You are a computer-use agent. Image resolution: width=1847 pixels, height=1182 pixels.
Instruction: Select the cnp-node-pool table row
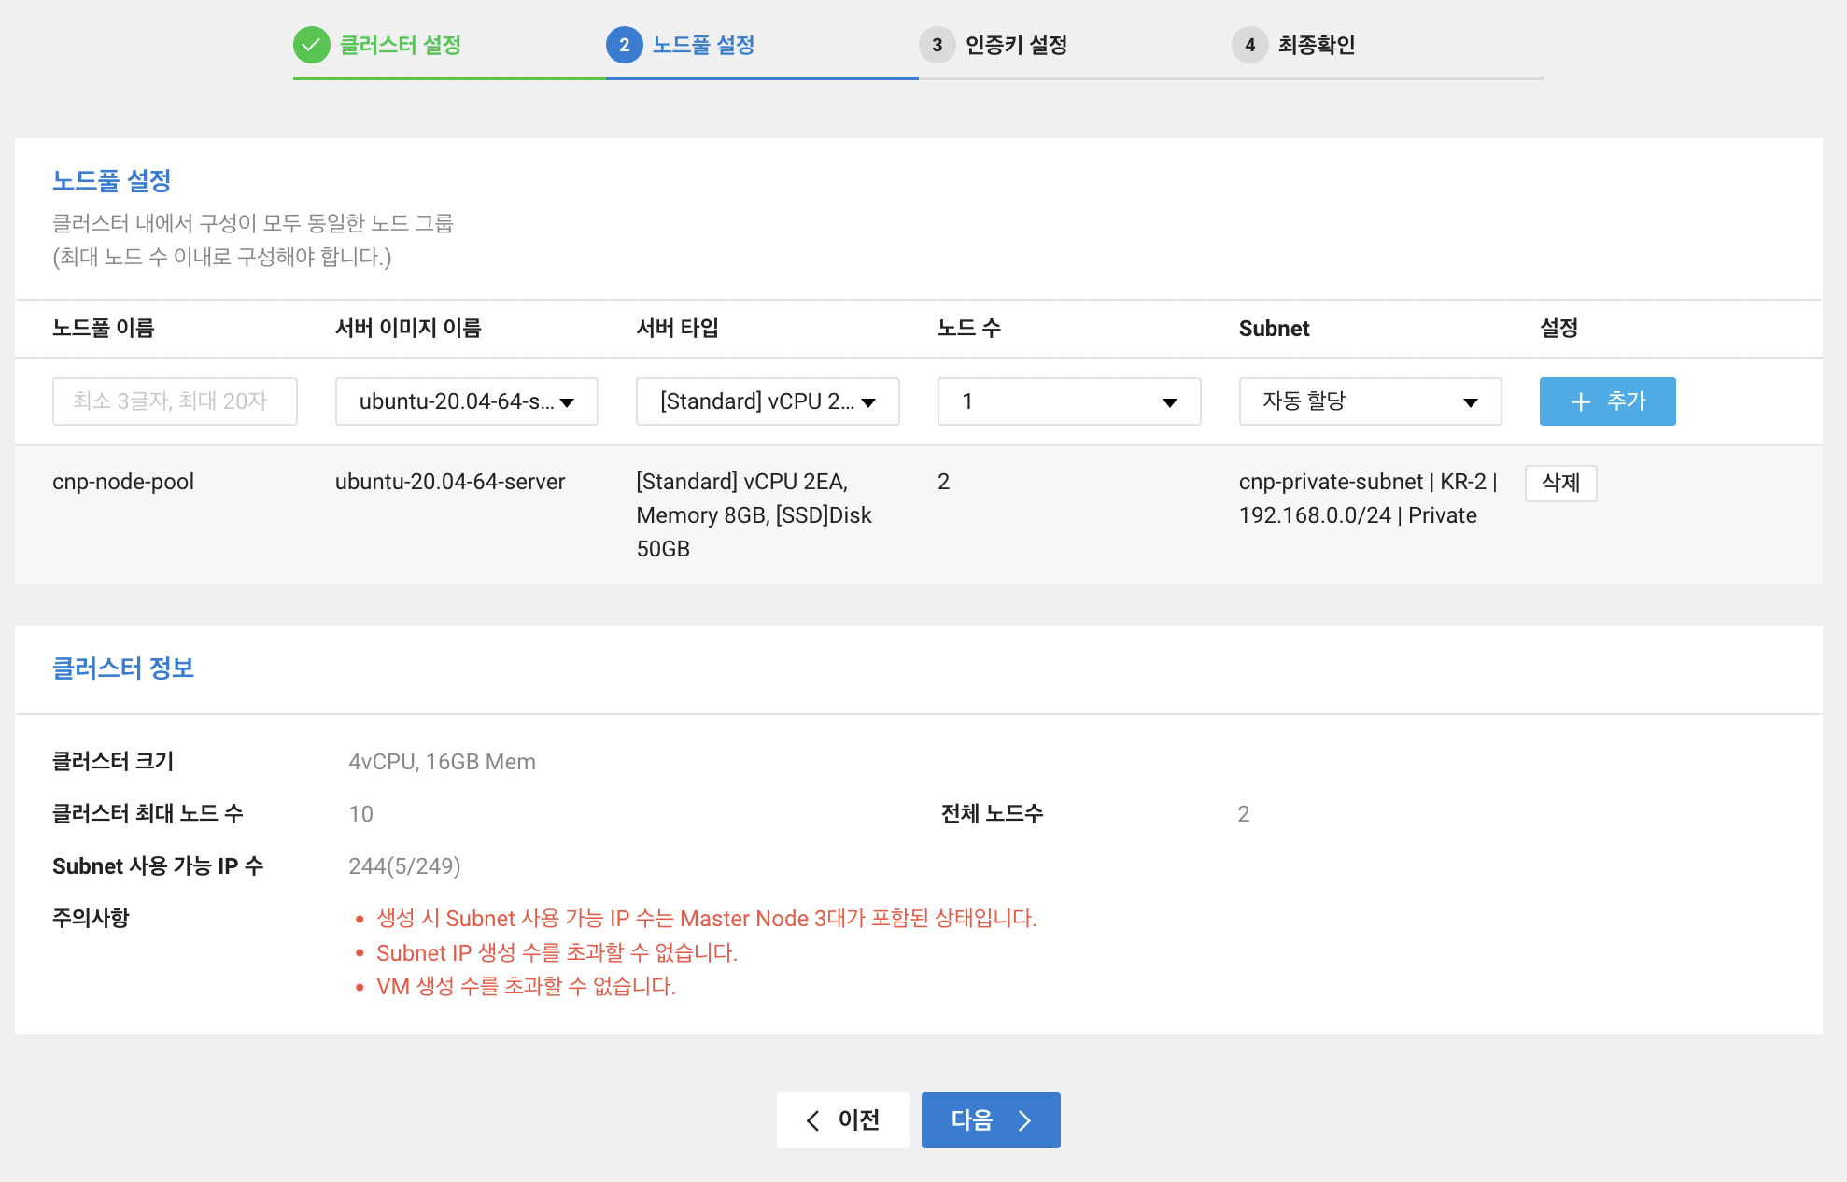point(123,482)
